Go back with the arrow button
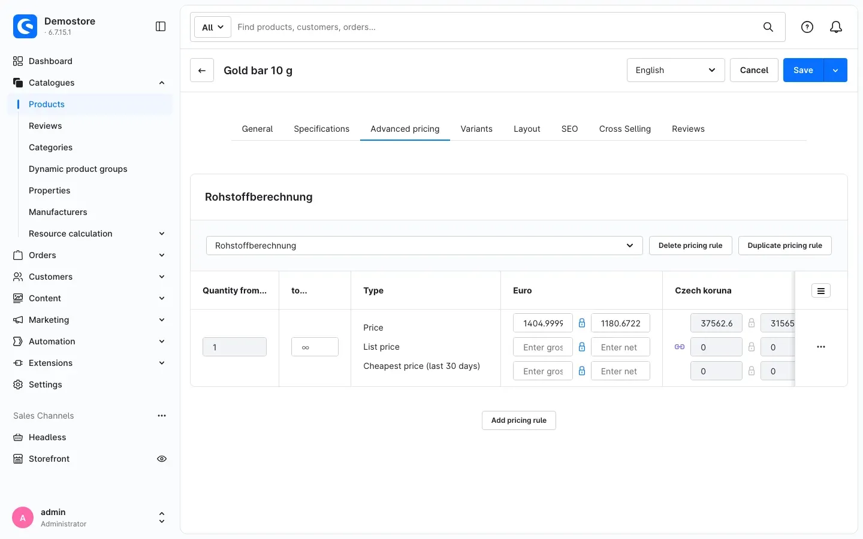This screenshot has height=539, width=863. pyautogui.click(x=202, y=70)
